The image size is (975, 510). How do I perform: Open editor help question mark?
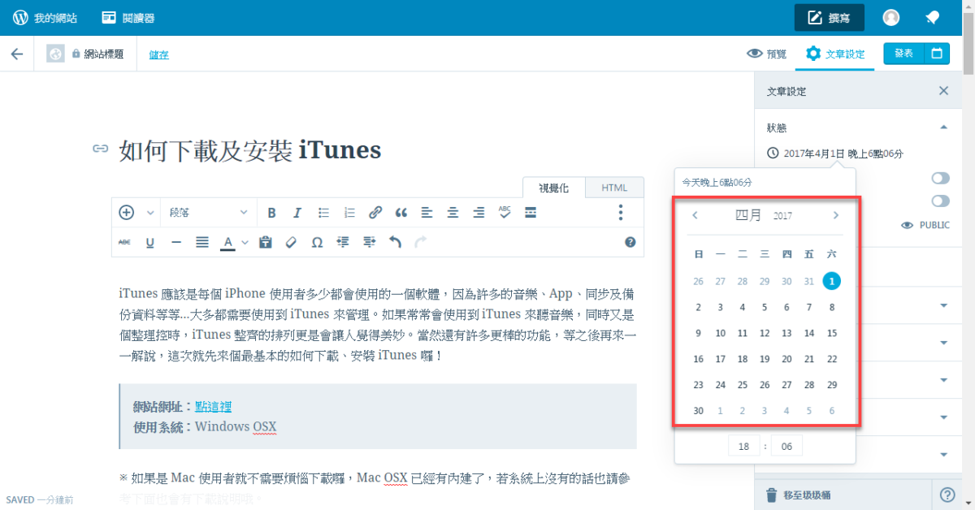pyautogui.click(x=630, y=242)
